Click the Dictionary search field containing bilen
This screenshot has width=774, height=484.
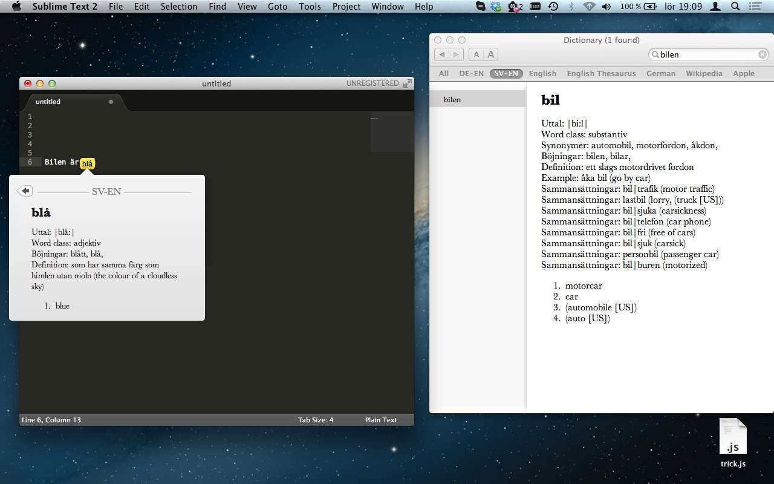(x=709, y=54)
